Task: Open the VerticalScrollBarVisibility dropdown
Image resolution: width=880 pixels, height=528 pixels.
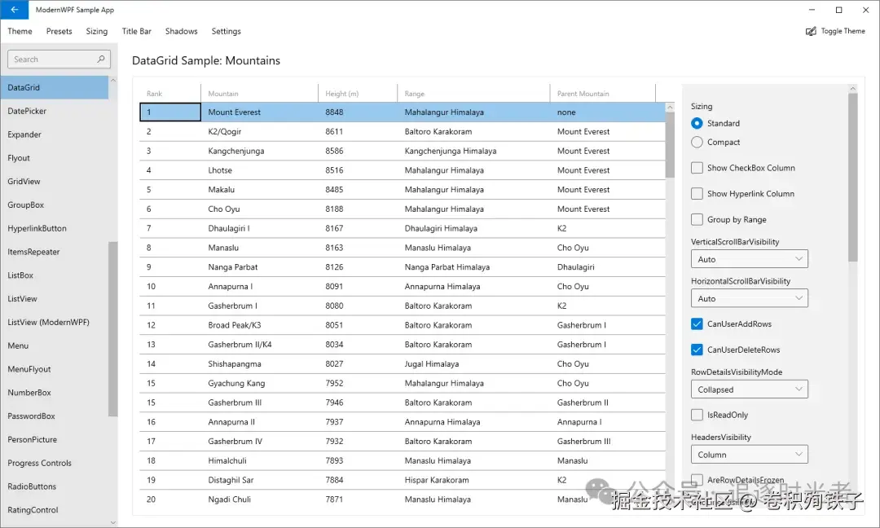Action: (x=750, y=259)
